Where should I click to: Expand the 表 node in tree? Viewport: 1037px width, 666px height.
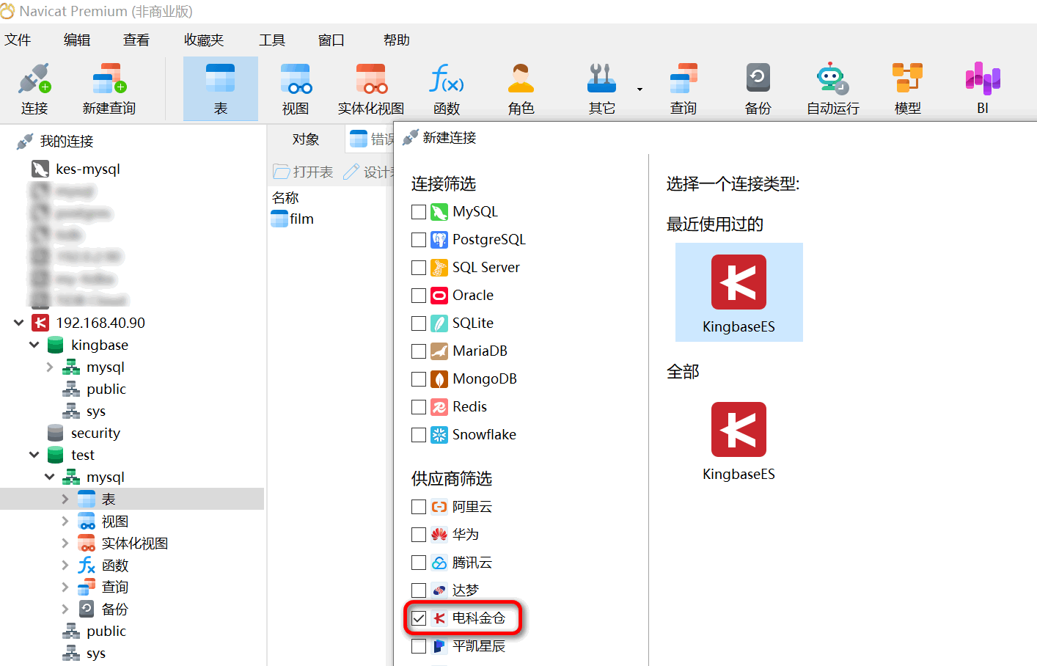[65, 499]
